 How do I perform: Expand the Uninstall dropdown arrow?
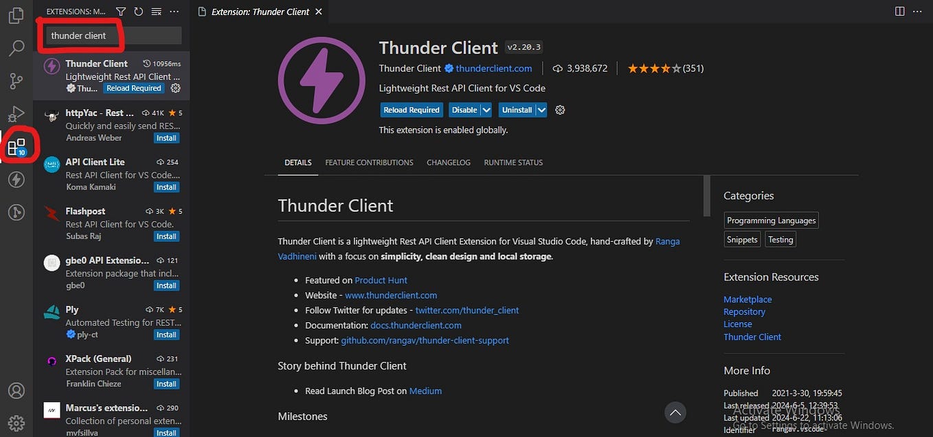tap(541, 110)
